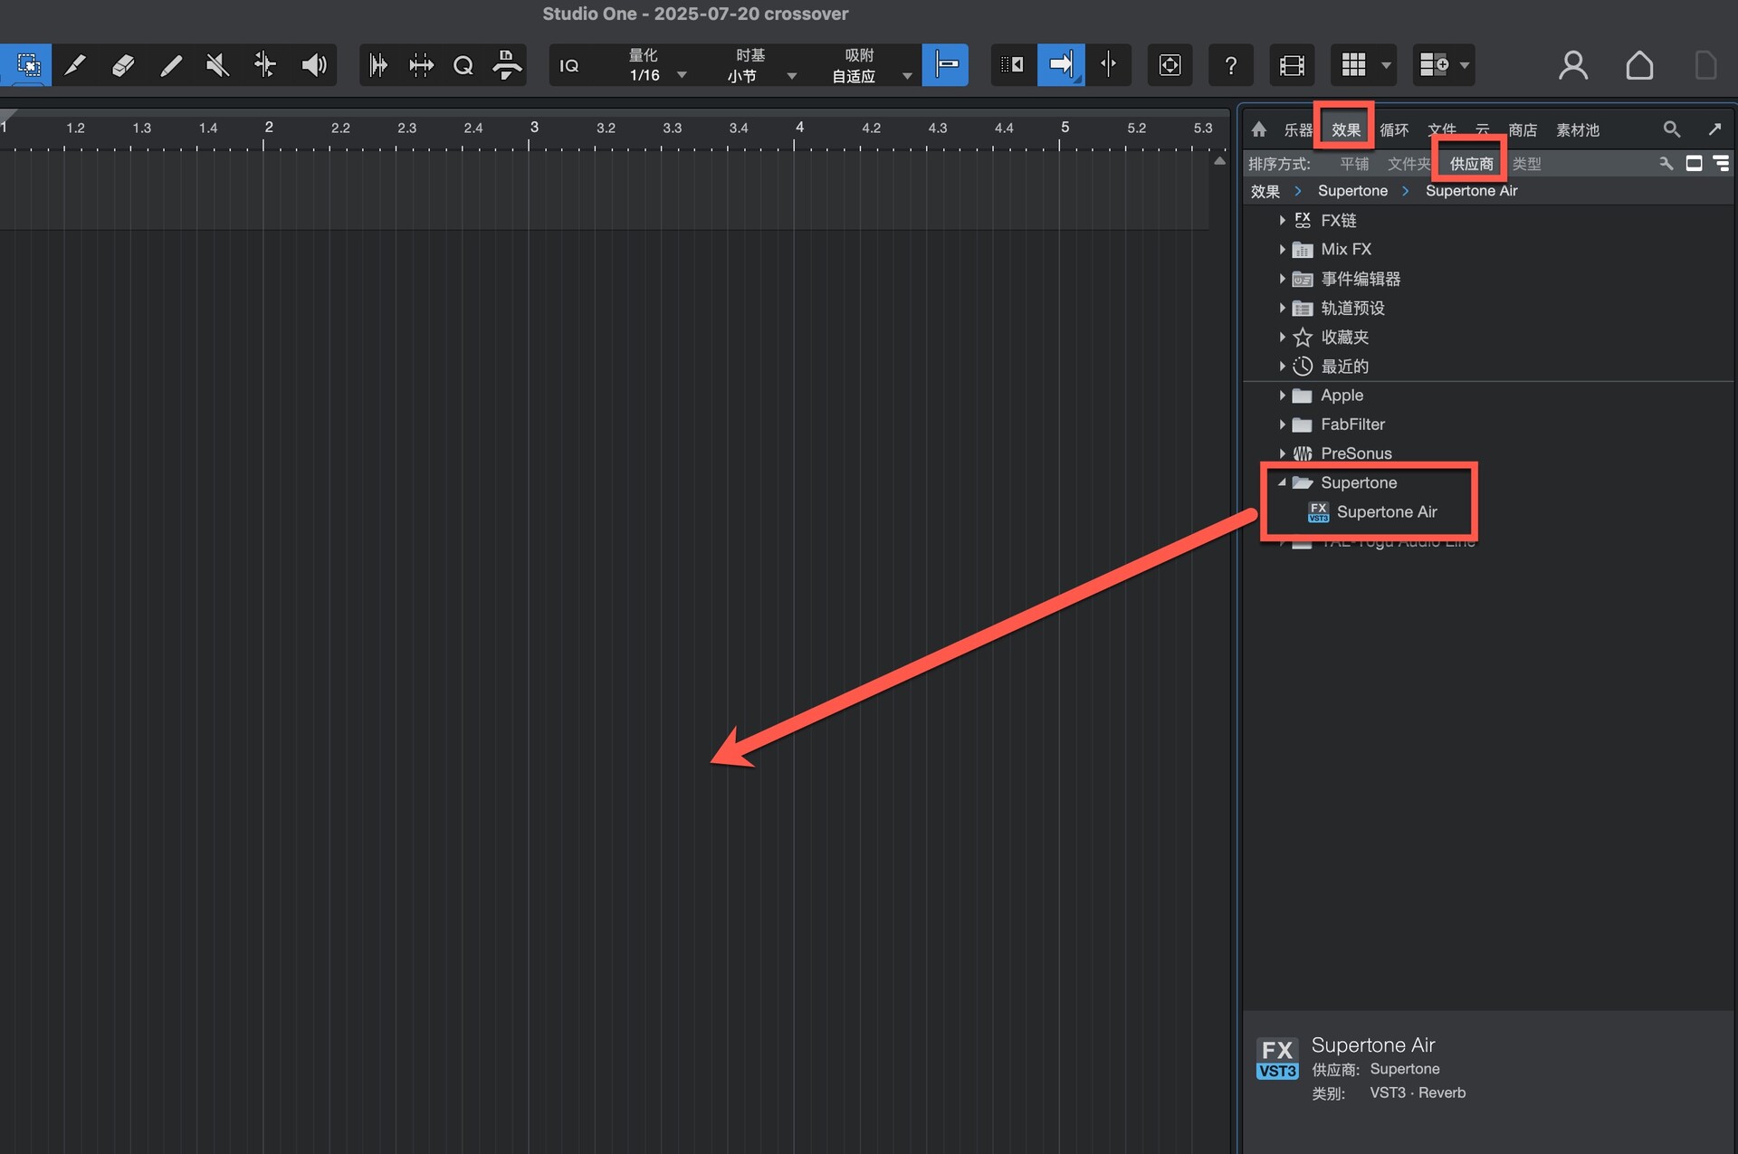Detach browser with the arrow icon
1738x1154 pixels.
[1714, 129]
